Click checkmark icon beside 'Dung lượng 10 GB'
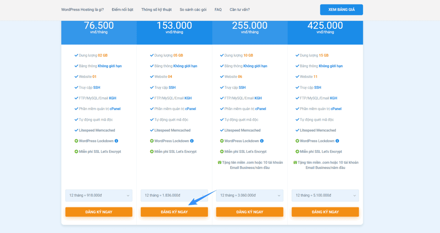Viewport: 440px width, 233px height. 222,55
